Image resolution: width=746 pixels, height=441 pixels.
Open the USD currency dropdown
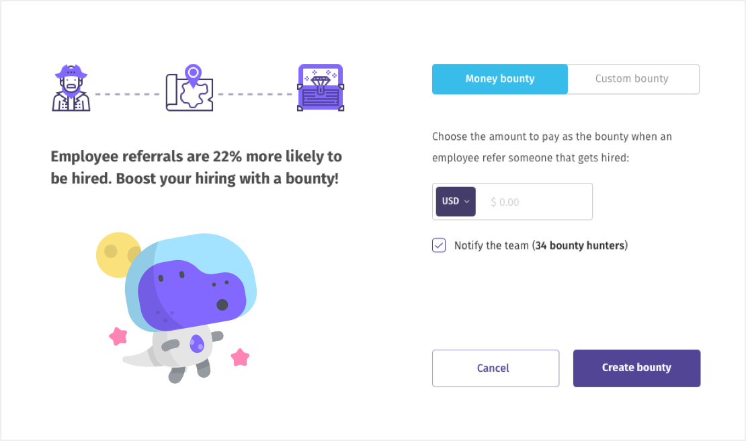point(456,202)
